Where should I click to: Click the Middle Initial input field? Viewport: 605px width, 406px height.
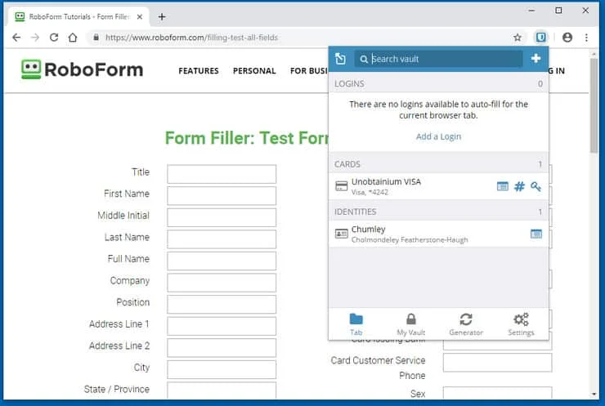222,217
